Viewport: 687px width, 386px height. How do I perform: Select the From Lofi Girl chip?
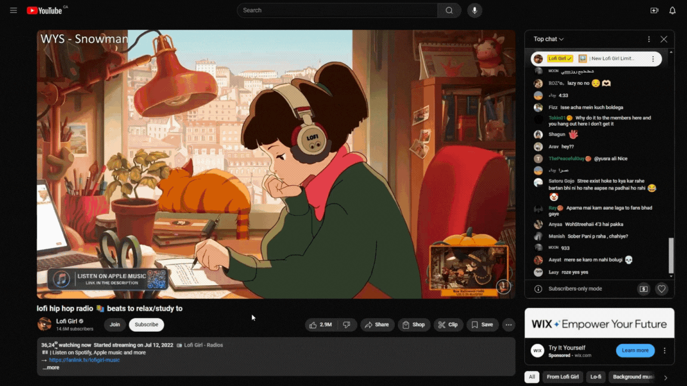562,377
